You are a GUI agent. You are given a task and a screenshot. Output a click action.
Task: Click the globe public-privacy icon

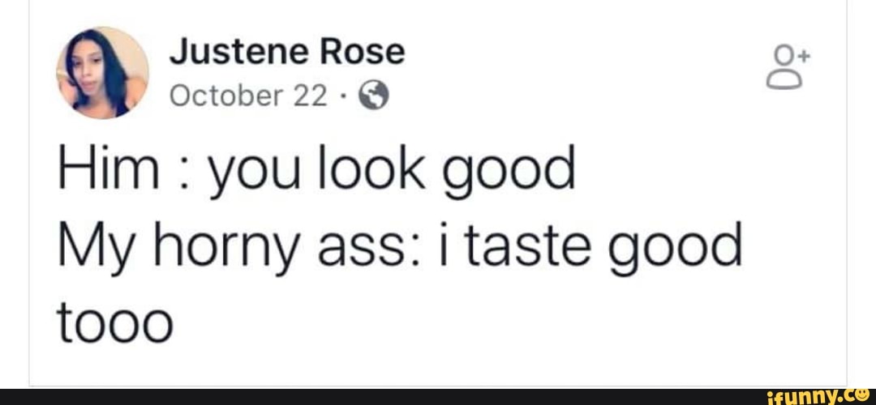point(373,96)
